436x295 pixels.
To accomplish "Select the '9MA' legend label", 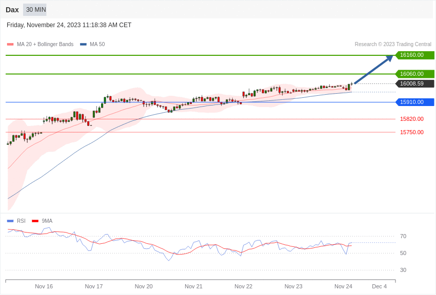I will point(47,221).
